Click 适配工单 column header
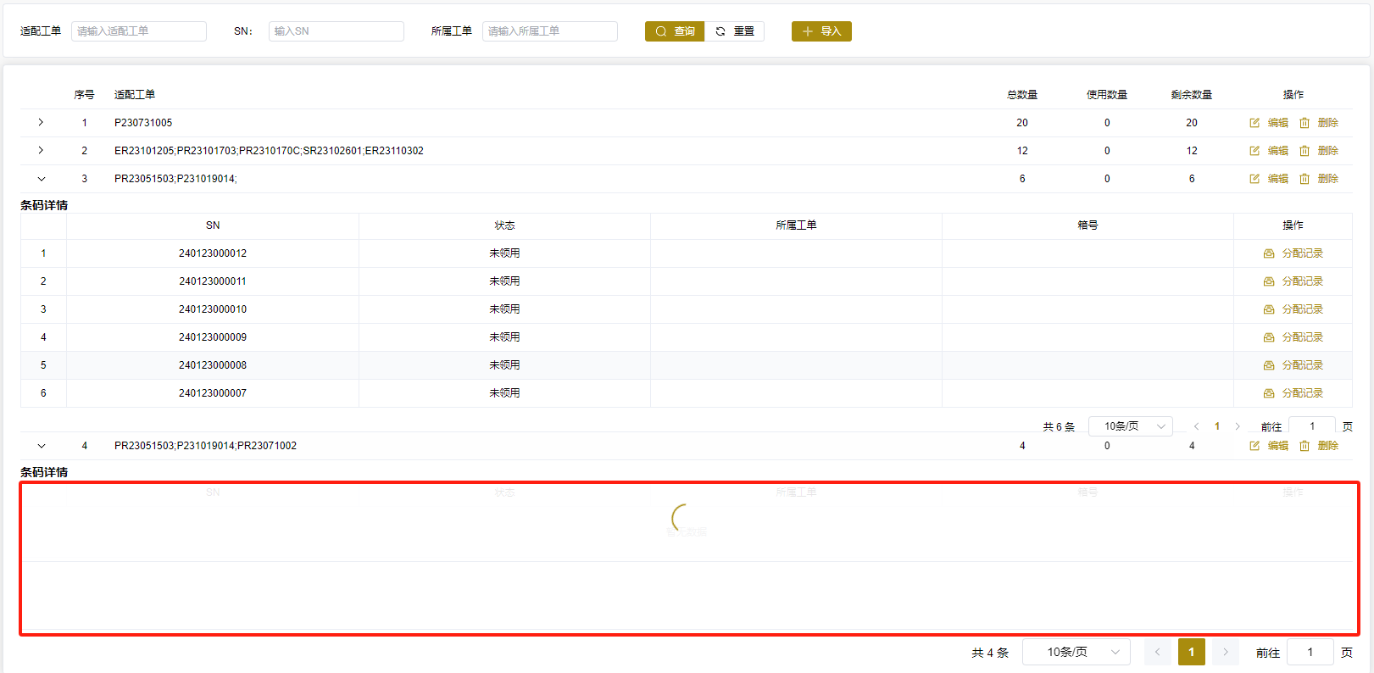Viewport: 1374px width, 673px height. [x=135, y=95]
